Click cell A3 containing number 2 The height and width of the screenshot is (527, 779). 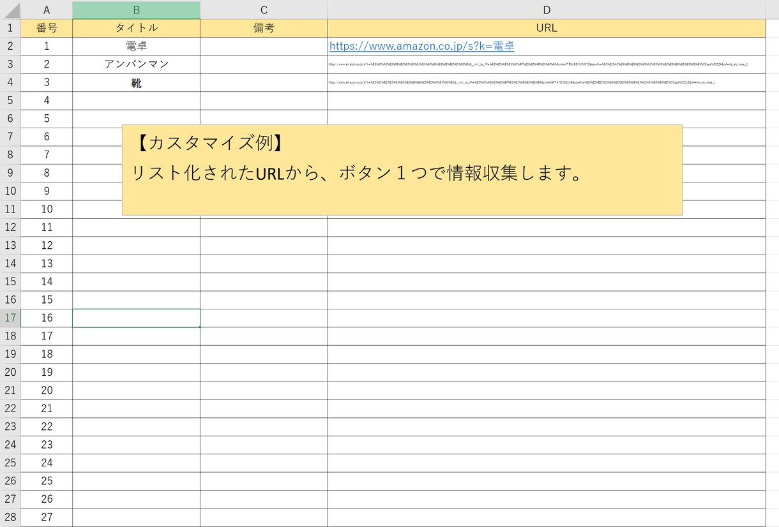tap(47, 64)
